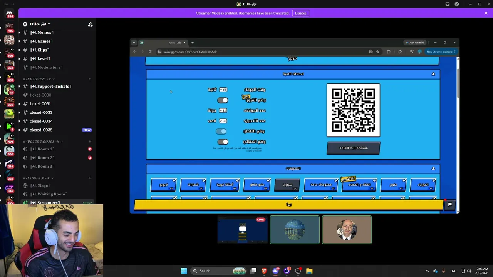Open the server icon with badge 252

pos(9,64)
